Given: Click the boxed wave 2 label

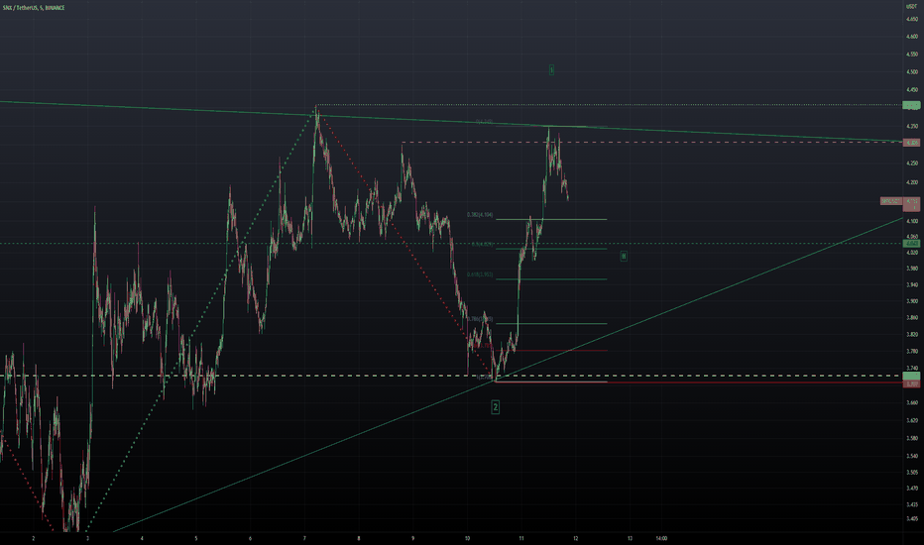Looking at the screenshot, I should 495,406.
